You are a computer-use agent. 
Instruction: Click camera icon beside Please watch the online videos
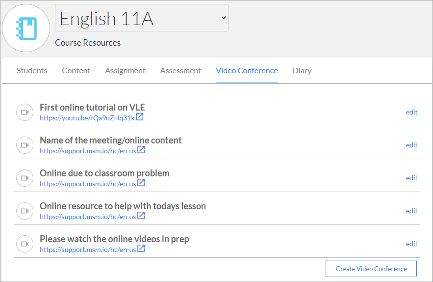(25, 244)
